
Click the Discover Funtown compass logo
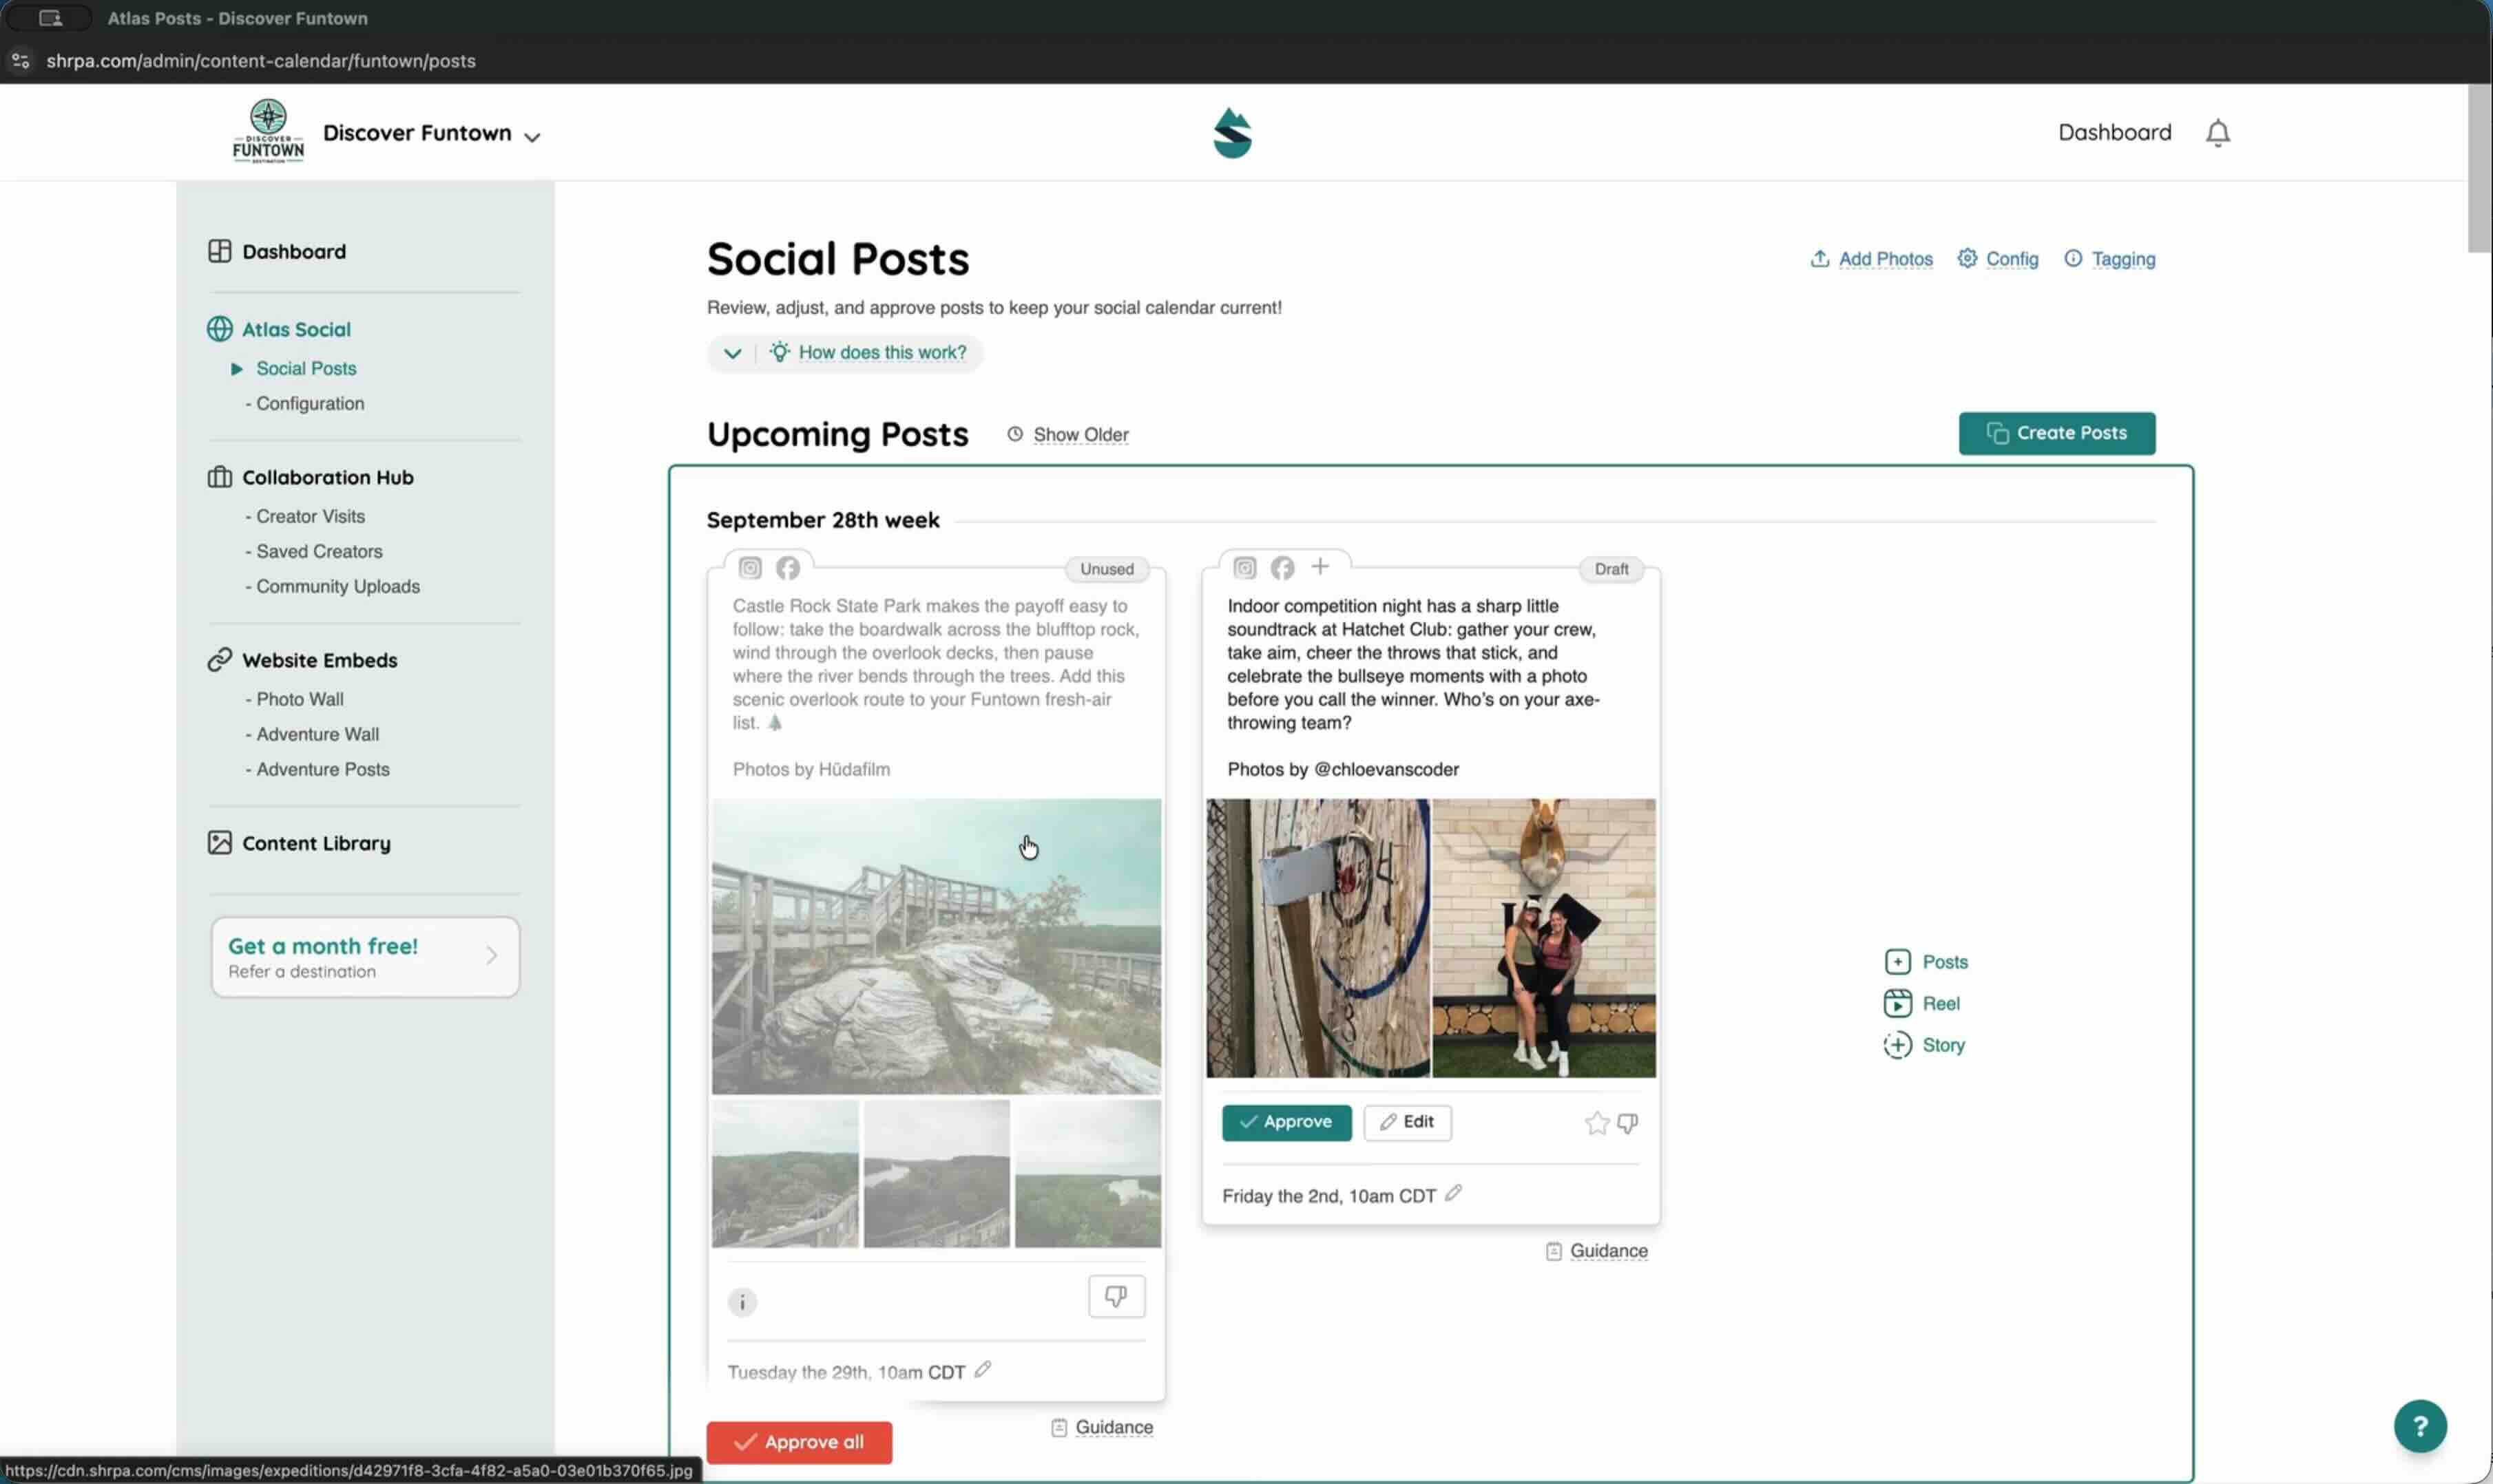coord(268,131)
